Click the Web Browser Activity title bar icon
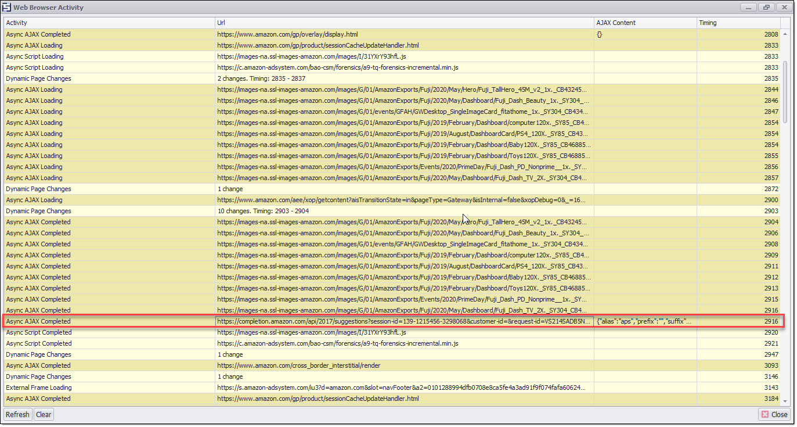This screenshot has height=427, width=797. tap(8, 7)
